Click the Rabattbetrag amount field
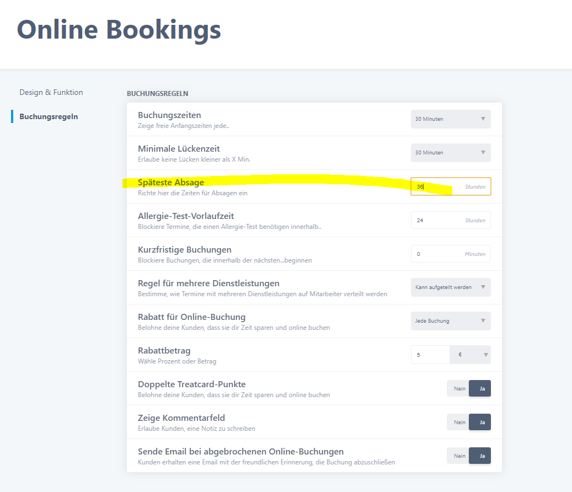 431,355
